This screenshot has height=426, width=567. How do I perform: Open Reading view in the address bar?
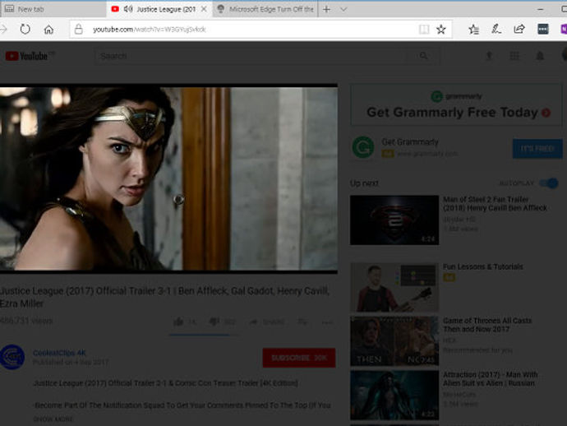point(424,30)
